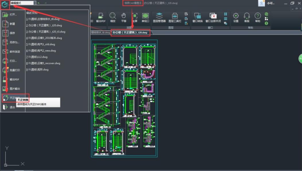
Task: Click the stair drawing in canvas
Action: [124, 98]
